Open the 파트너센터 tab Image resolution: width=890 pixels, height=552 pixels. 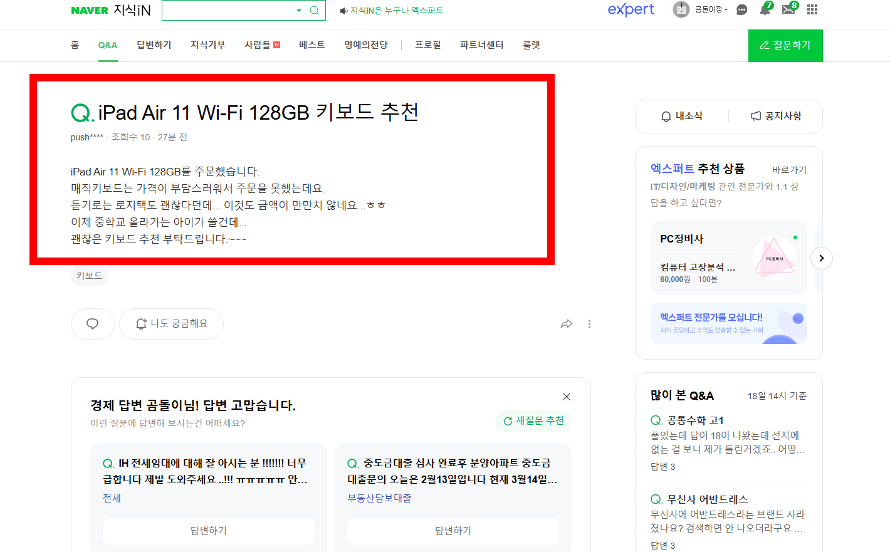pyautogui.click(x=482, y=45)
